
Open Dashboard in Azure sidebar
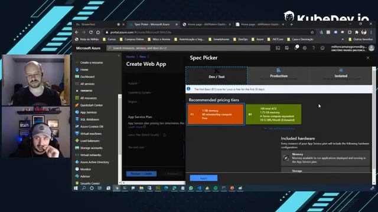coord(87,77)
